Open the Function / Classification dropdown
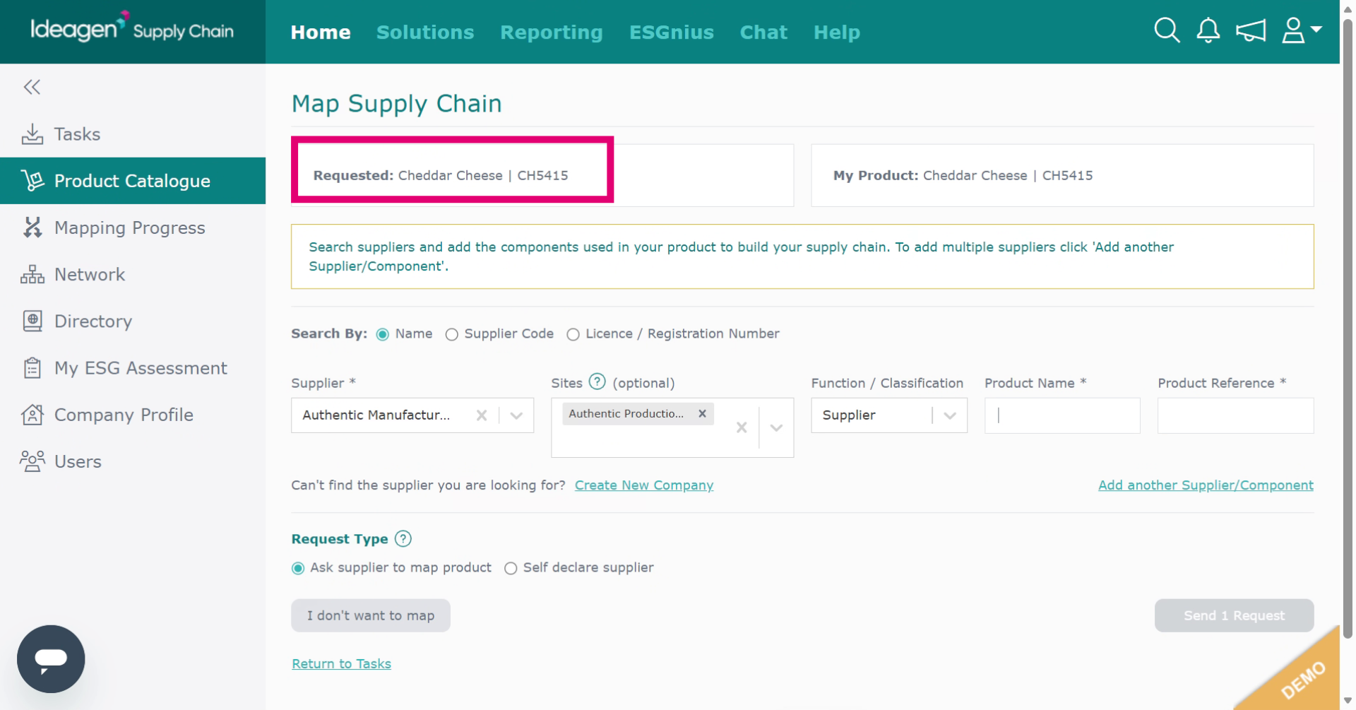1356x710 pixels. tap(889, 415)
